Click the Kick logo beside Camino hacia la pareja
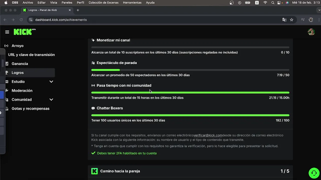Image resolution: width=321 pixels, height=180 pixels. [95, 171]
